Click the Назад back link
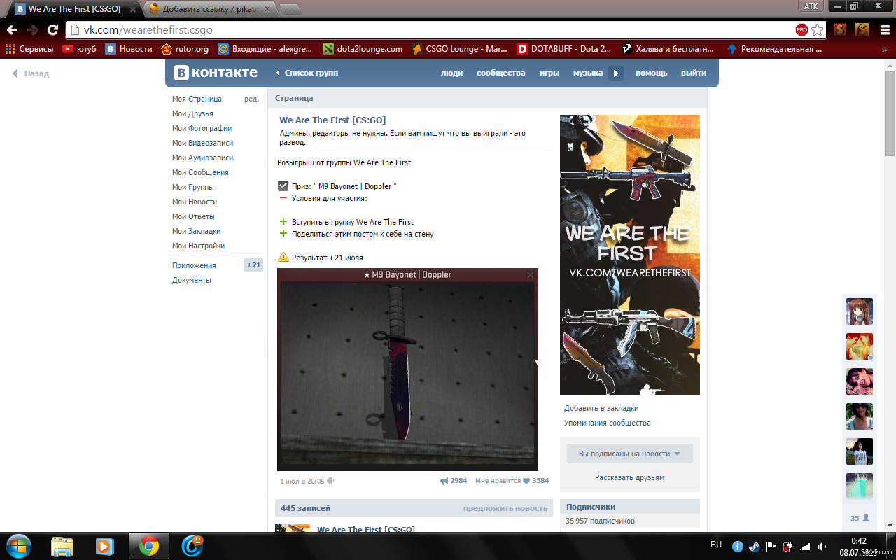896x560 pixels. [30, 73]
